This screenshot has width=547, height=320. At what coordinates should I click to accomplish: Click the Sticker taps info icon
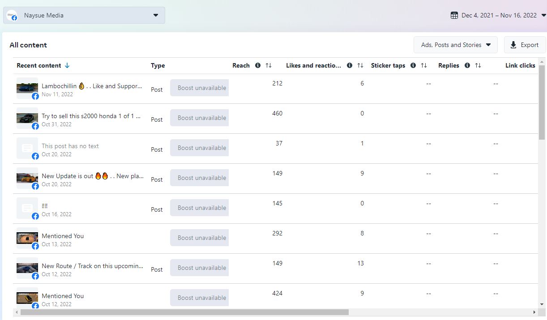pos(413,65)
